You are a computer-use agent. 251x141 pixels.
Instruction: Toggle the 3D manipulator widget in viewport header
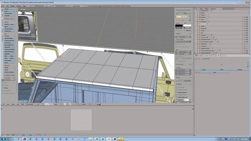point(45,104)
